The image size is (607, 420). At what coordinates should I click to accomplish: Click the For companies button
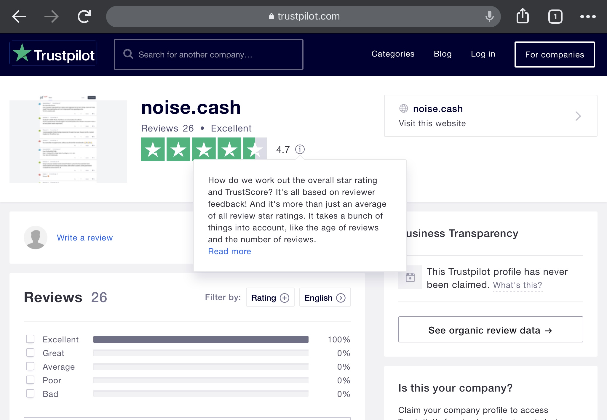click(554, 54)
